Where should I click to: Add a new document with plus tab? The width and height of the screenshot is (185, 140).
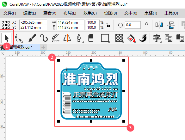point(43,47)
